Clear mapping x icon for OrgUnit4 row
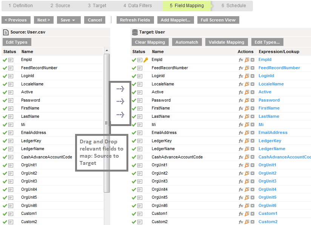Image resolution: width=311 pixels, height=225 pixels. (x=252, y=189)
